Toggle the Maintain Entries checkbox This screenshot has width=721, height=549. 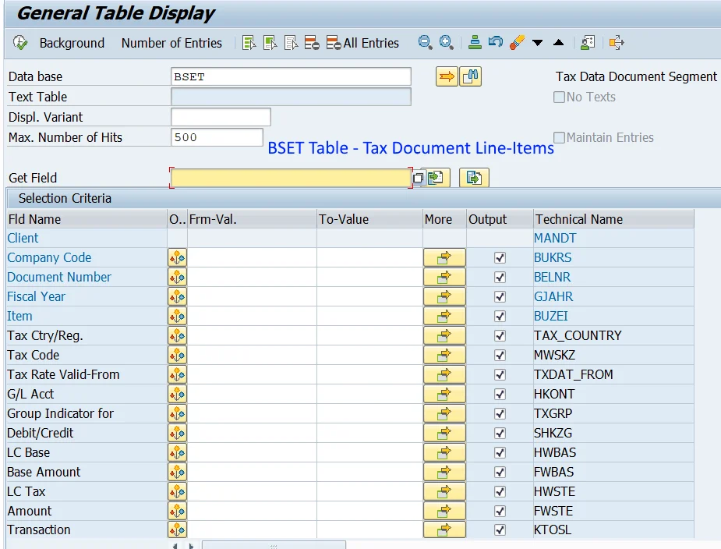559,137
